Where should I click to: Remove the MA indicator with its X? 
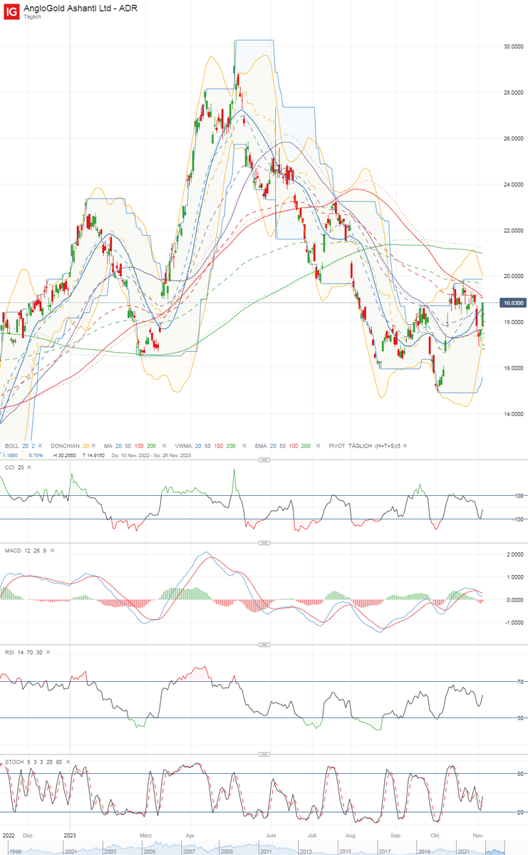tap(164, 445)
